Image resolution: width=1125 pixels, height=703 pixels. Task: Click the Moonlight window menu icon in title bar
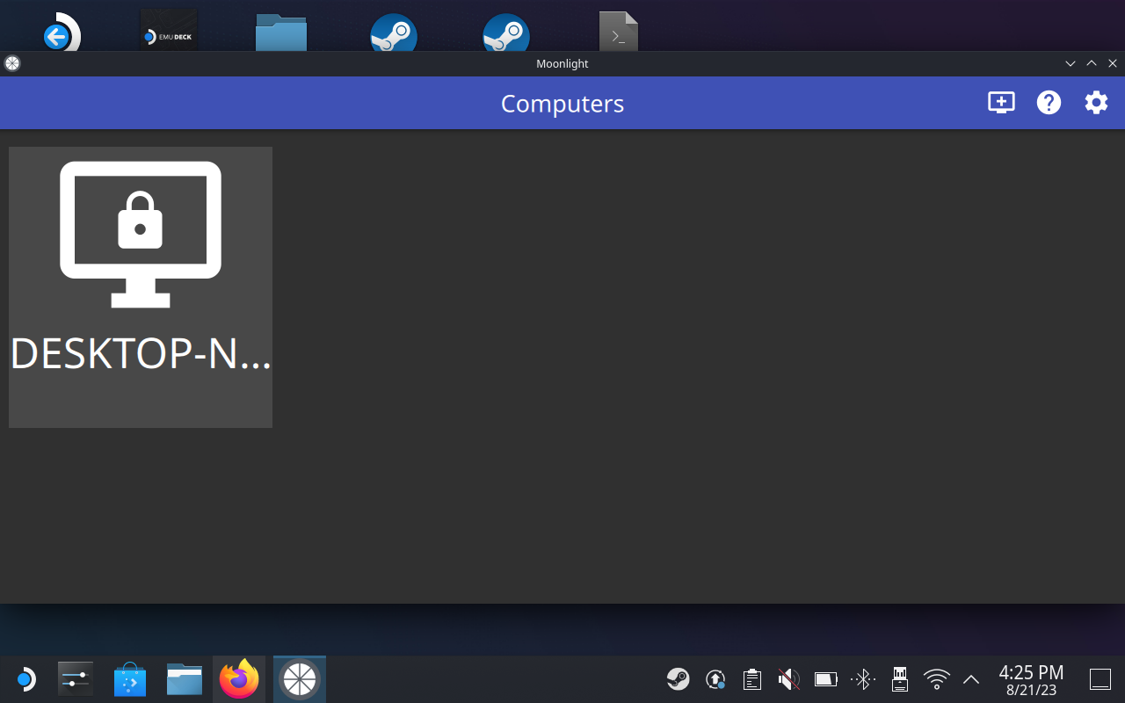[x=11, y=63]
